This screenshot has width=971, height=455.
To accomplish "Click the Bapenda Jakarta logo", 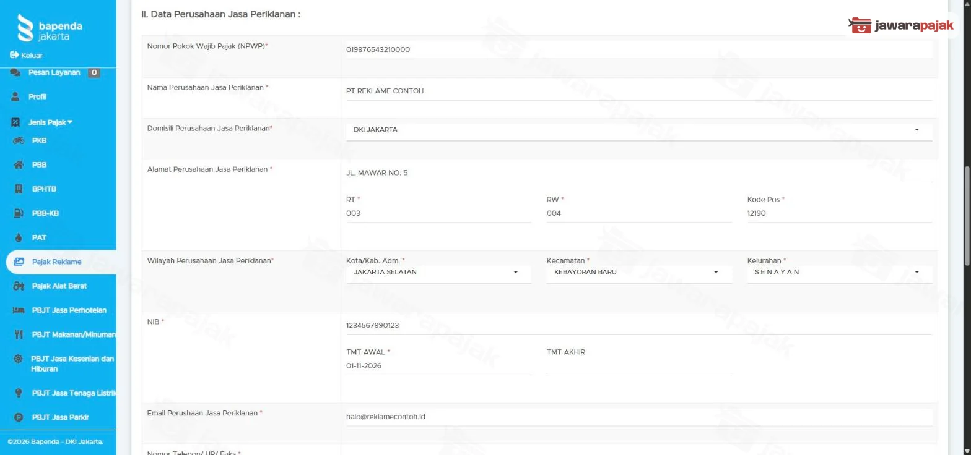I will click(50, 28).
